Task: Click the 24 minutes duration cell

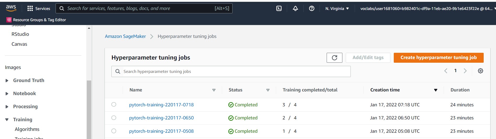Action: (x=462, y=105)
